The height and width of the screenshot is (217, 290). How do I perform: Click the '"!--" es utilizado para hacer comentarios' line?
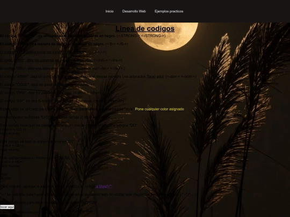99,194
